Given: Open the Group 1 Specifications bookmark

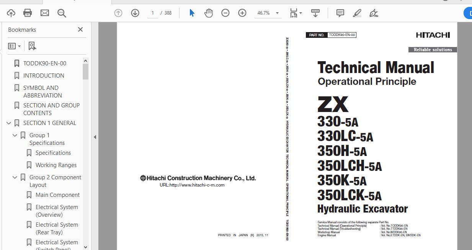Looking at the screenshot, I should [x=47, y=139].
